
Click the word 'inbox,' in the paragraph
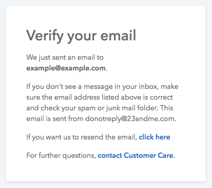(149, 87)
